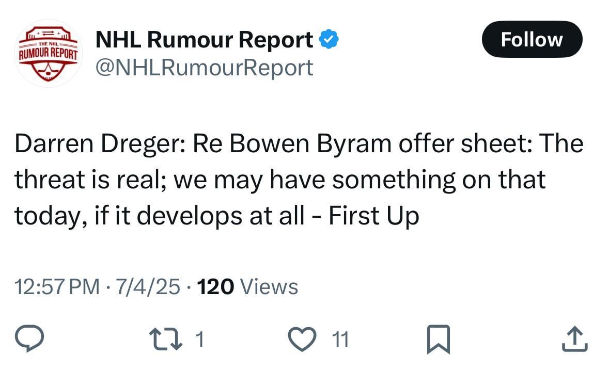Open the NHL Rumour Report profile avatar
This screenshot has height=371, width=609.
[x=48, y=54]
